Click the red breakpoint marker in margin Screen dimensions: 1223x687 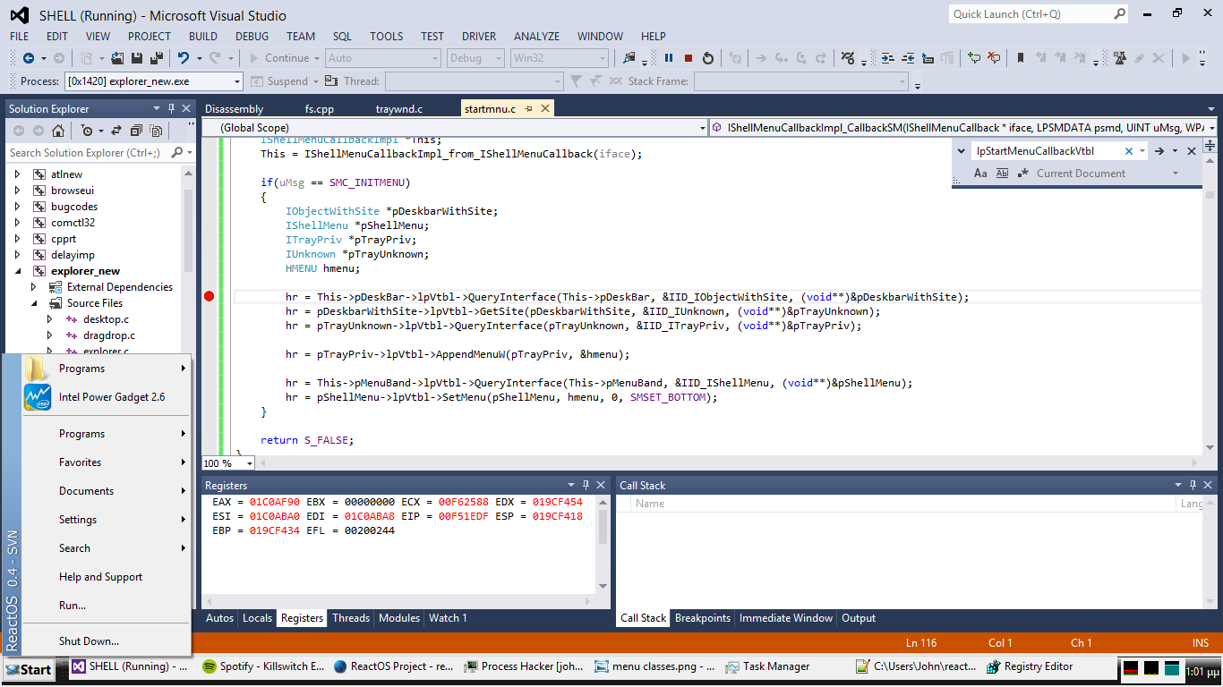(x=210, y=297)
